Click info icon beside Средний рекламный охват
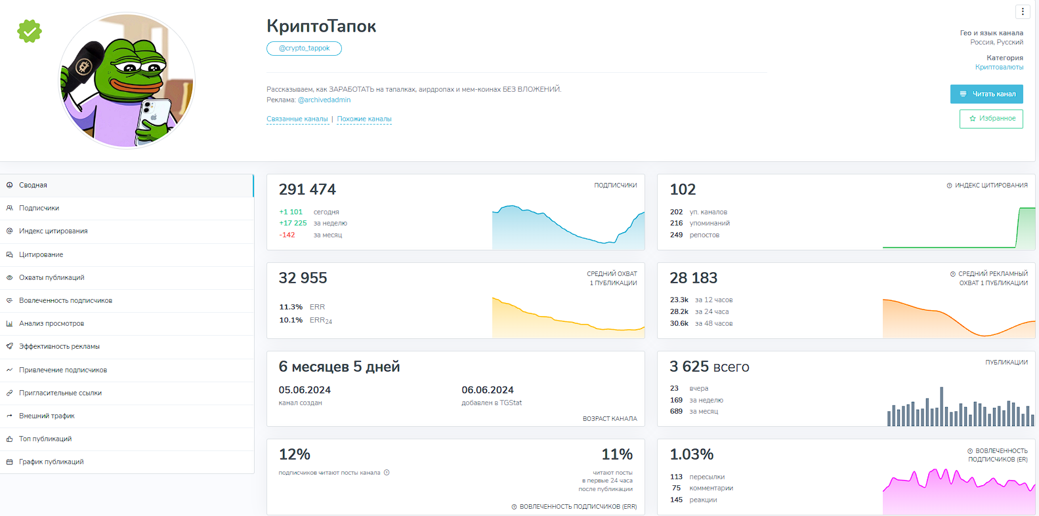 [x=953, y=274]
